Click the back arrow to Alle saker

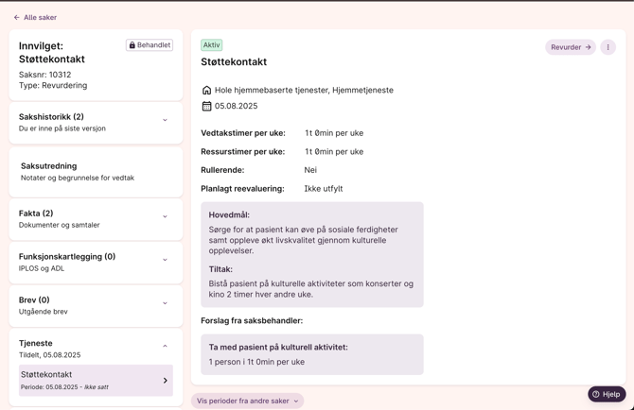pyautogui.click(x=17, y=18)
